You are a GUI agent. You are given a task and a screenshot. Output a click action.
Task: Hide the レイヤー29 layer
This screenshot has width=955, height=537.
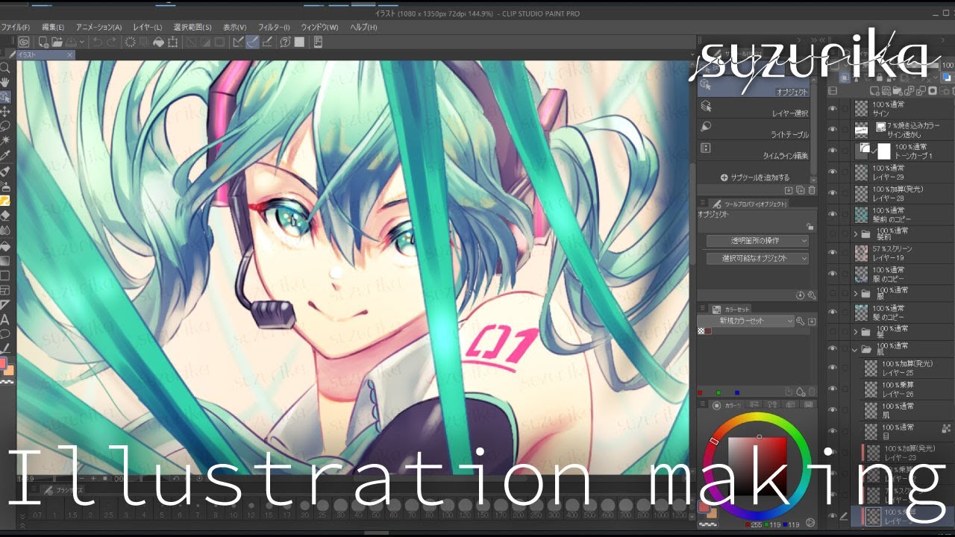pos(833,172)
